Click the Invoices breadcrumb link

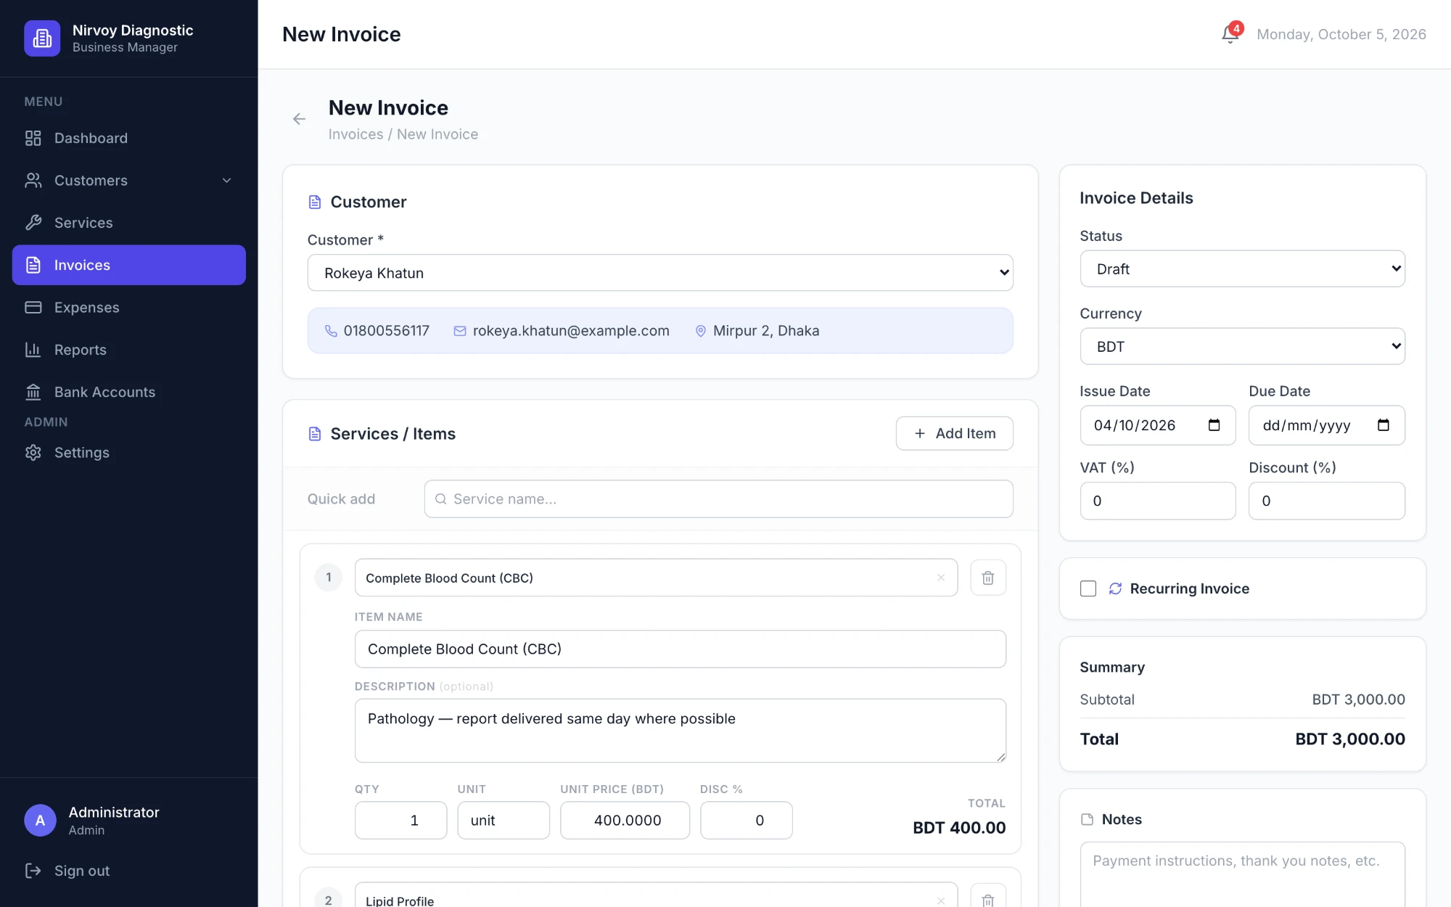pyautogui.click(x=355, y=134)
